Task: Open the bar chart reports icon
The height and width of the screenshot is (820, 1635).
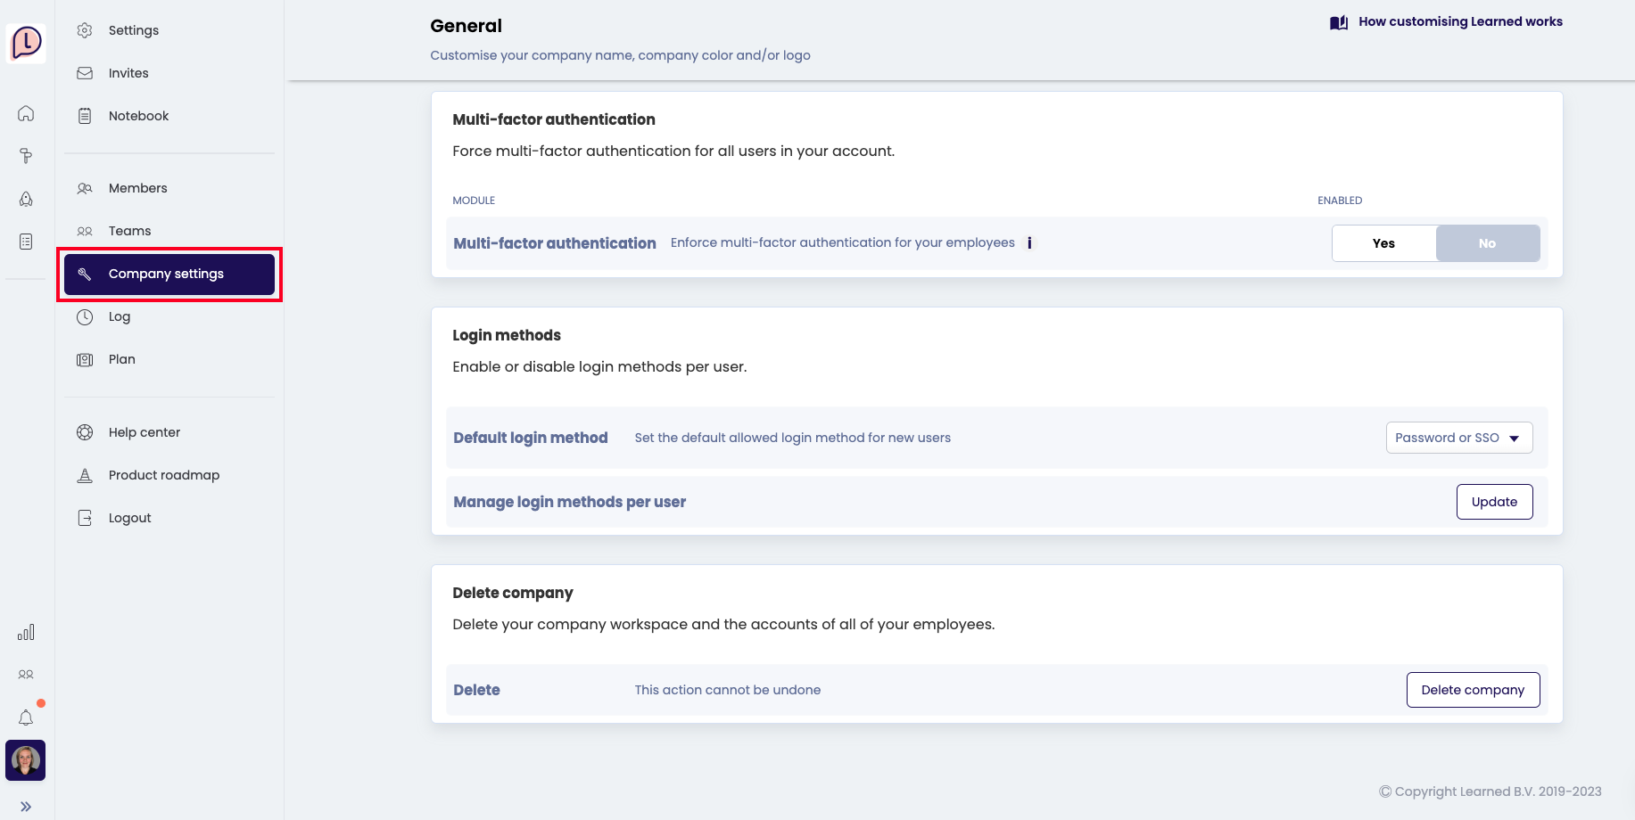Action: point(26,632)
